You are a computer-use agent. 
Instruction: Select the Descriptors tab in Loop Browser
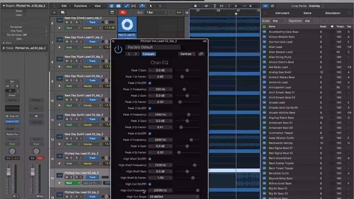(332, 13)
